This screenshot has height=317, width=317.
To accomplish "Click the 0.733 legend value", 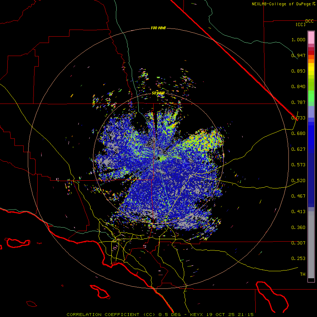I will (x=298, y=118).
